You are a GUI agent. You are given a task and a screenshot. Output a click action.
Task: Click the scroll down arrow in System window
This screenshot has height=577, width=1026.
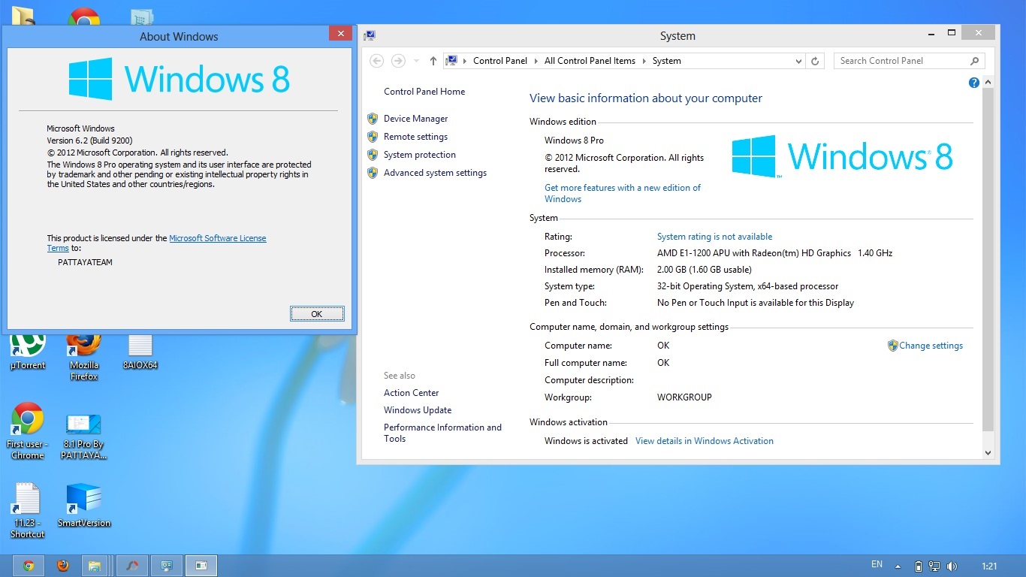[988, 452]
